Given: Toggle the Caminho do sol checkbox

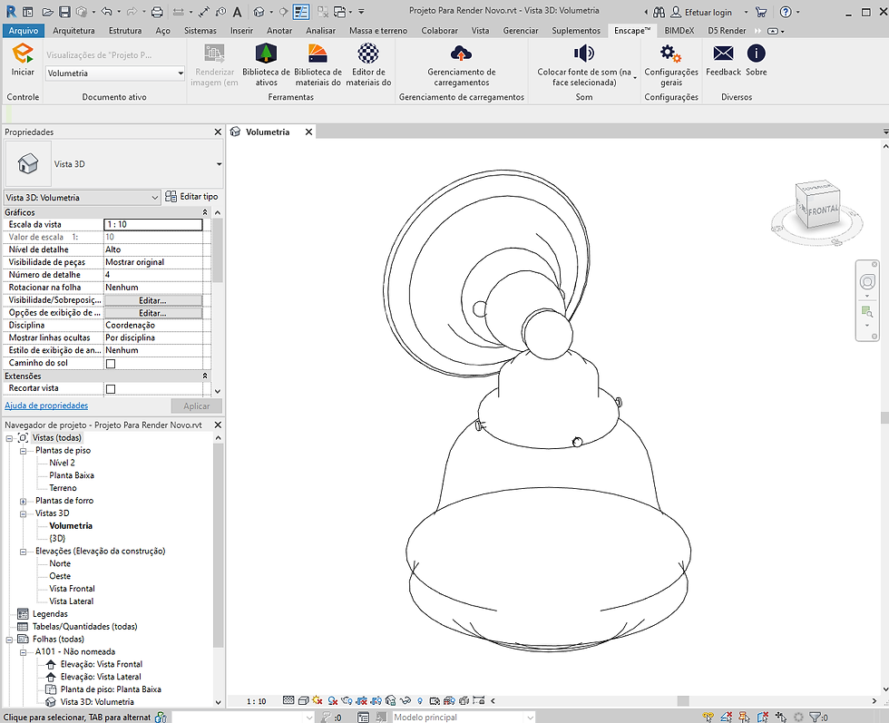Looking at the screenshot, I should (x=111, y=364).
